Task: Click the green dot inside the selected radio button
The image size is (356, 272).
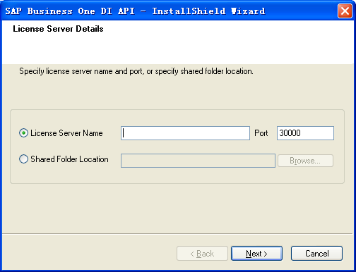Action: (23, 133)
